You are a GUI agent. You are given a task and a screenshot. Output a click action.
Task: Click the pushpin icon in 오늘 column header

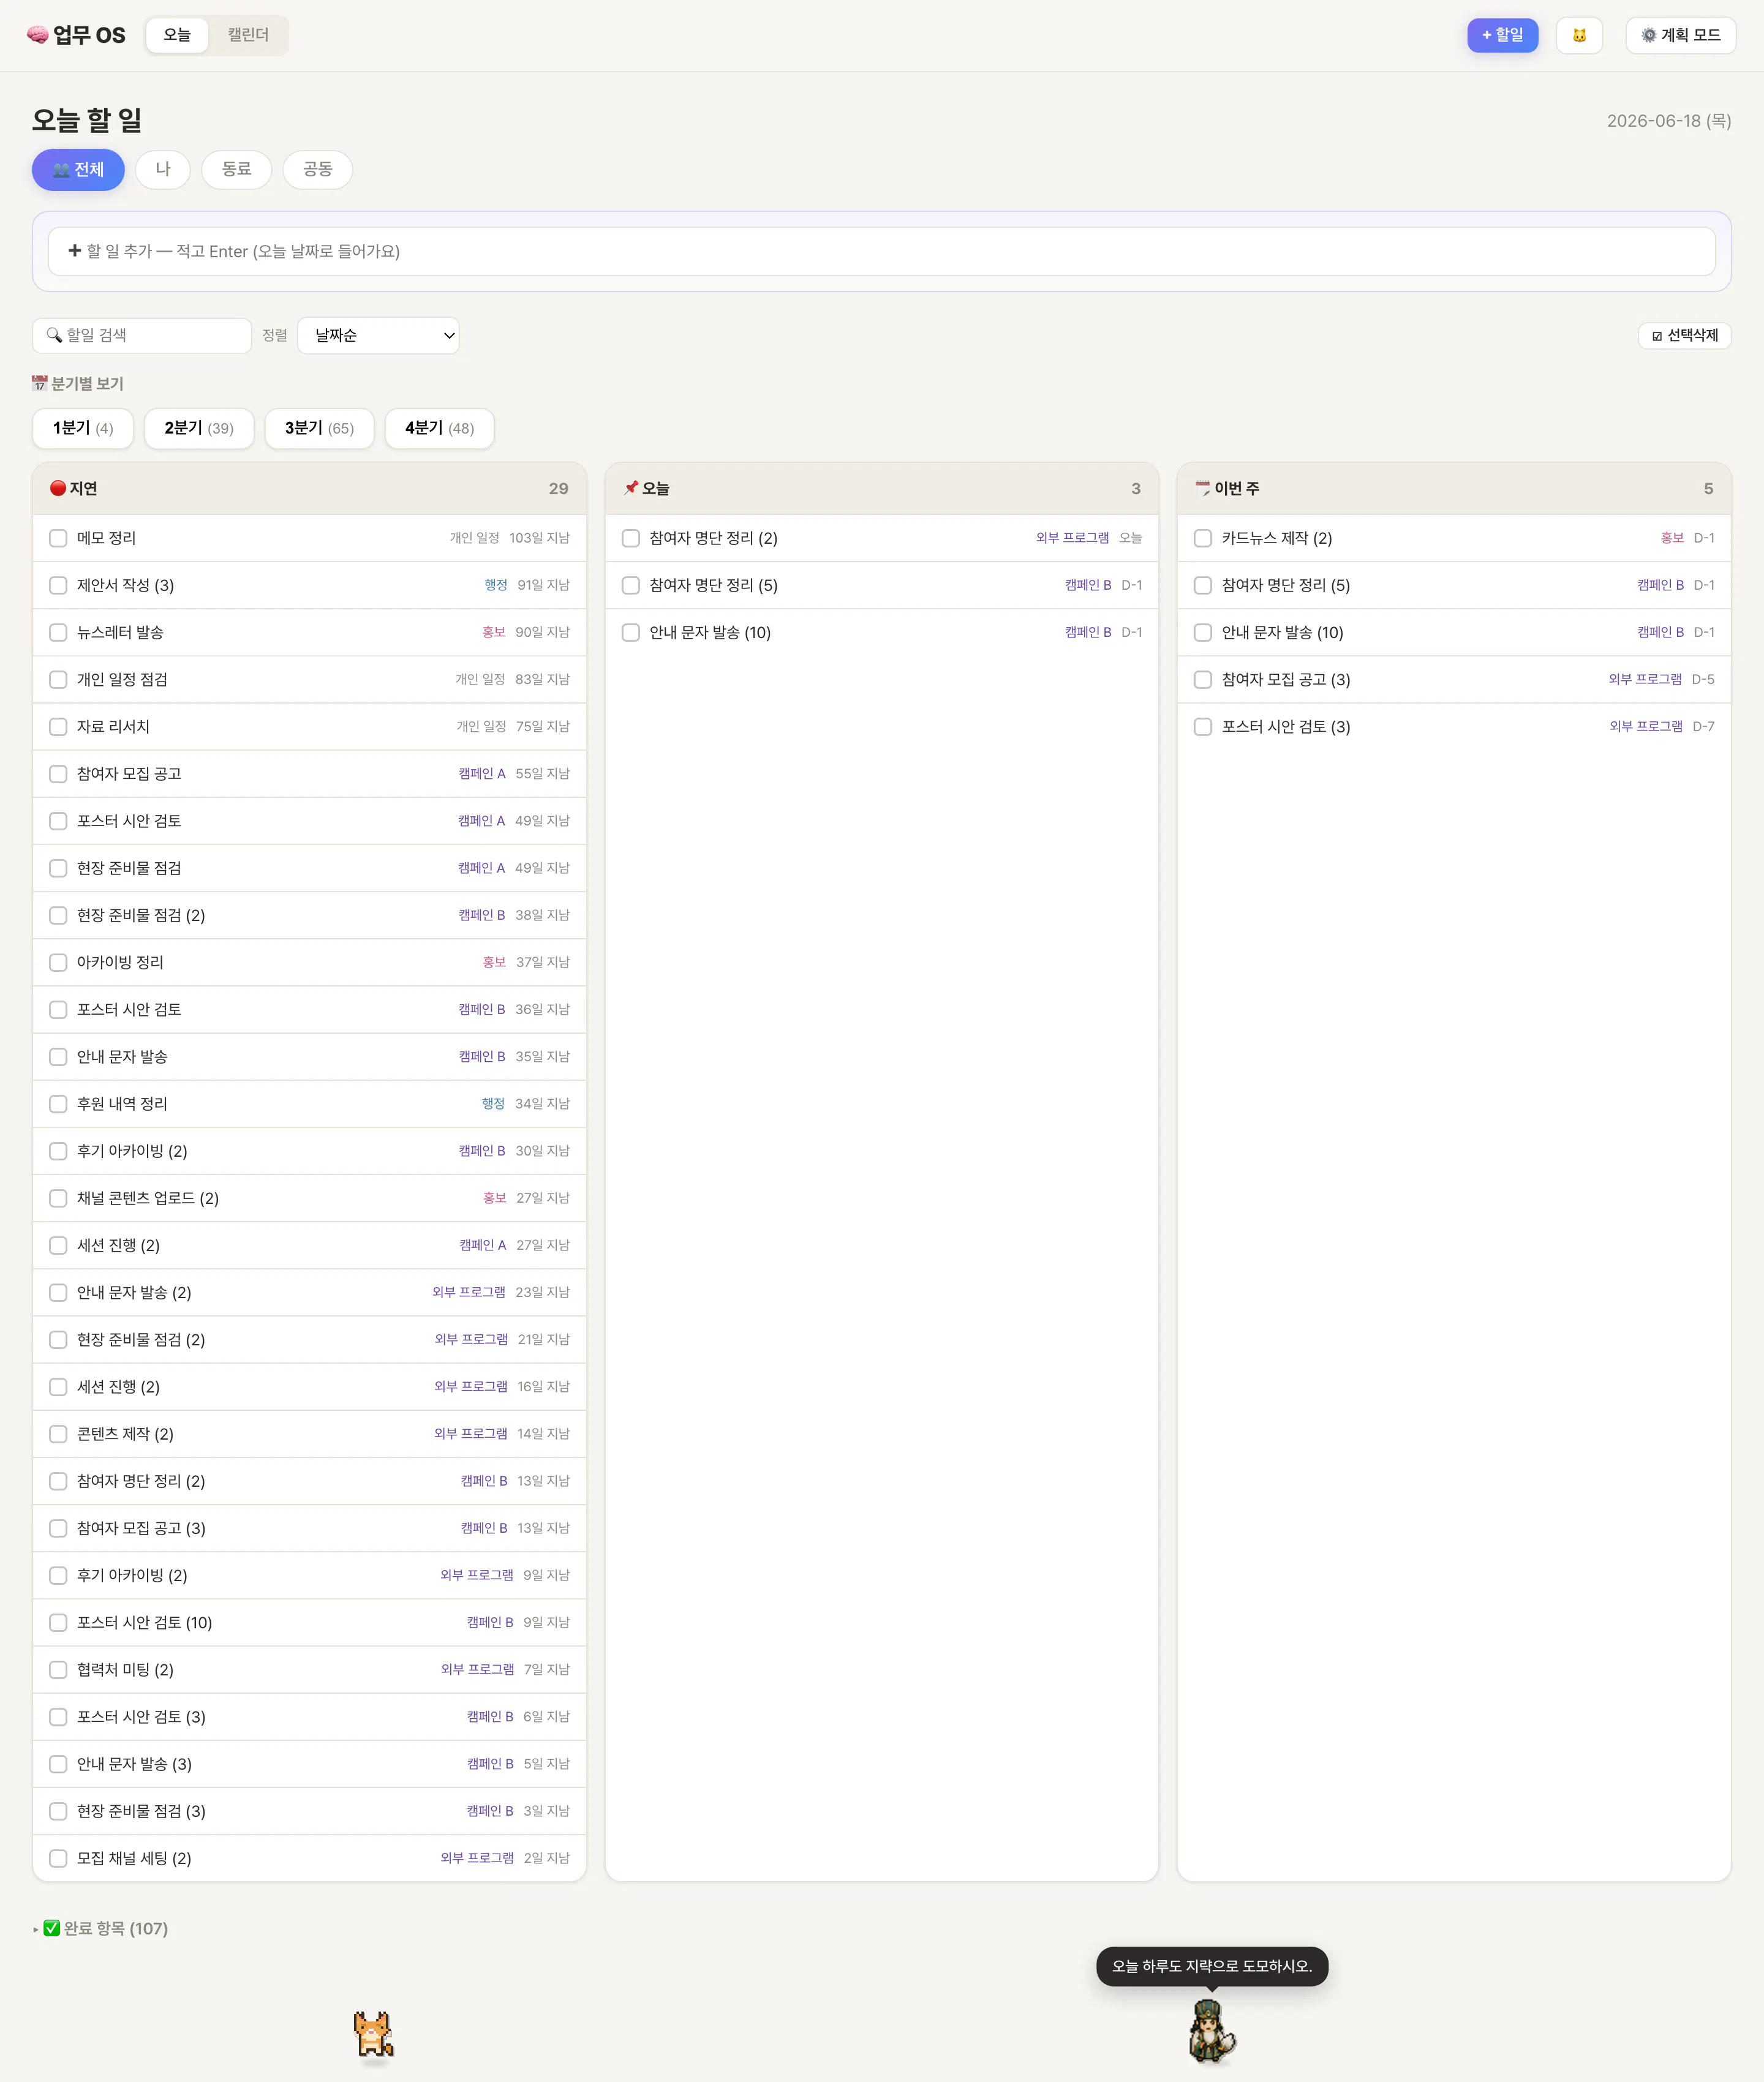[631, 488]
